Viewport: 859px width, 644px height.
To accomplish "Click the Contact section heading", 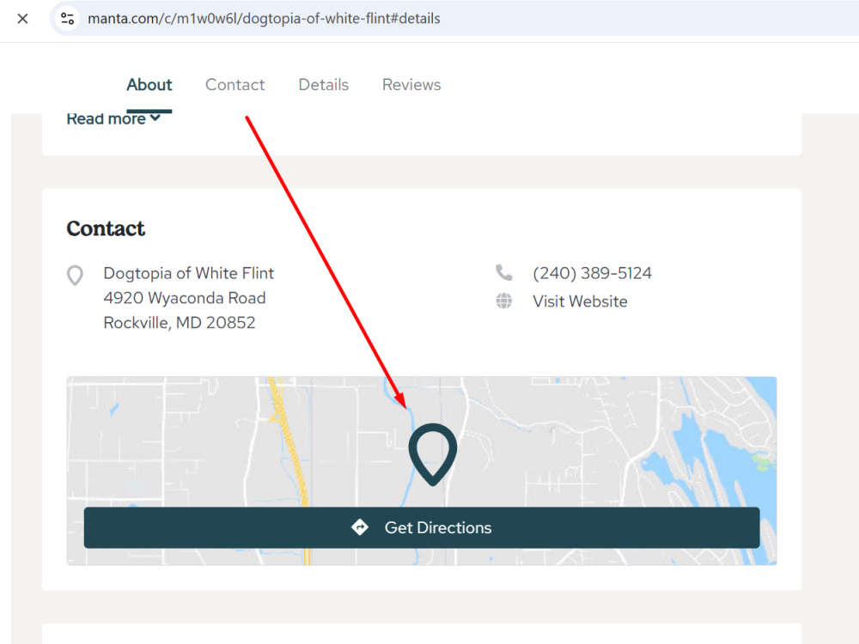I will point(106,228).
